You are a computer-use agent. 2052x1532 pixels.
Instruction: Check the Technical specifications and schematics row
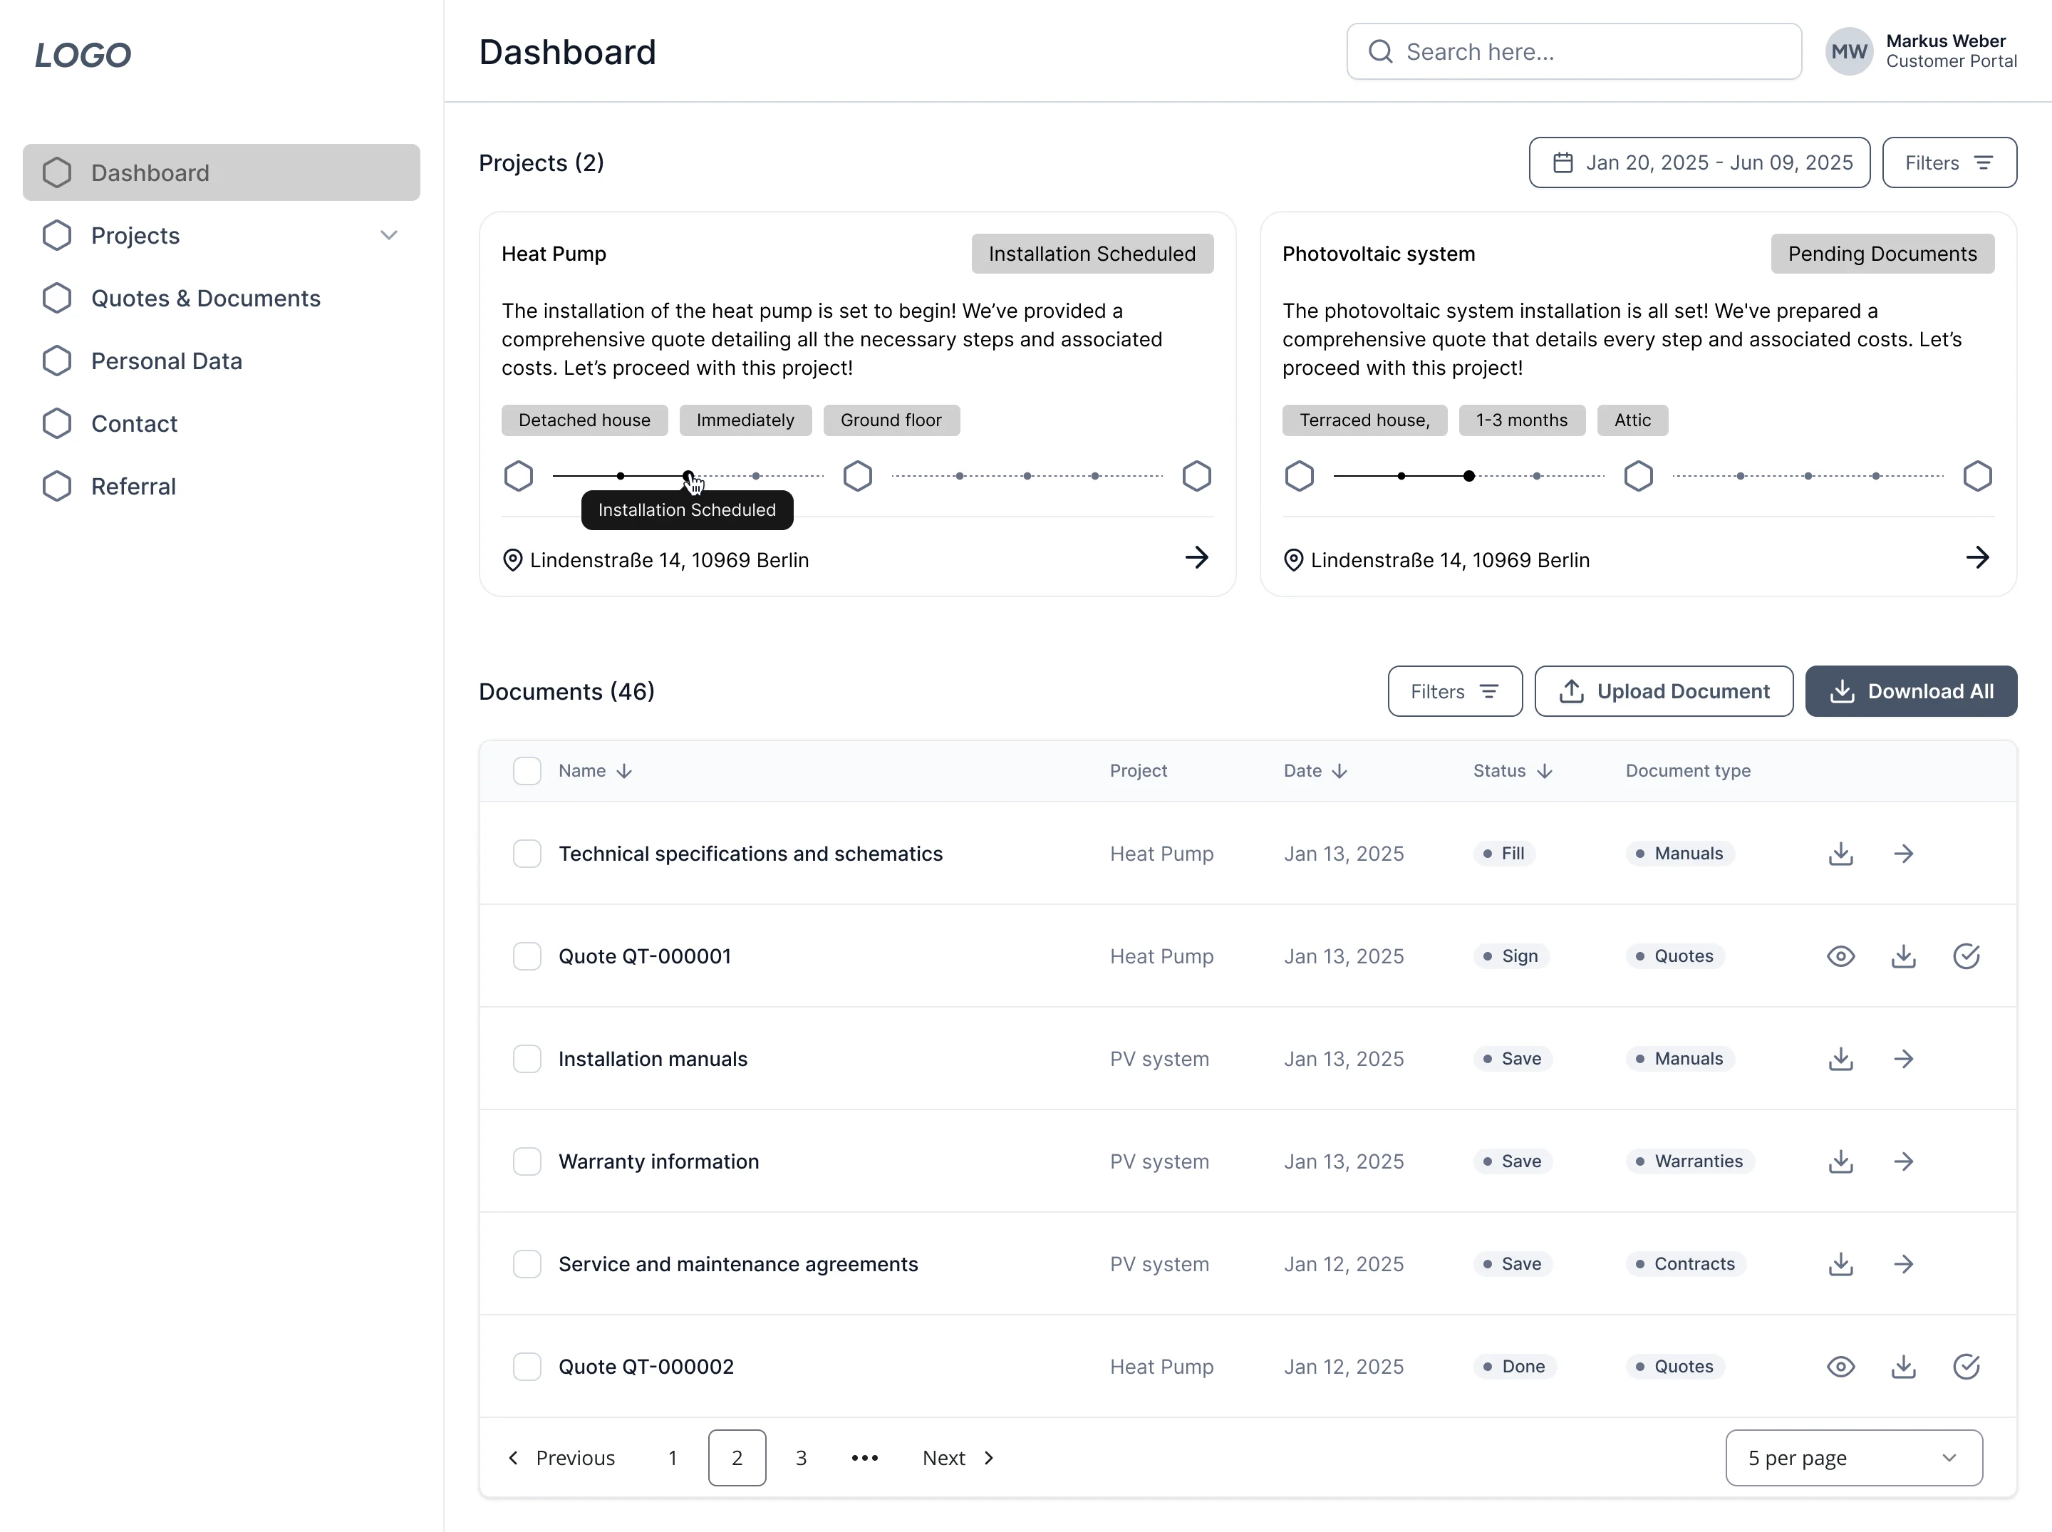pyautogui.click(x=527, y=853)
